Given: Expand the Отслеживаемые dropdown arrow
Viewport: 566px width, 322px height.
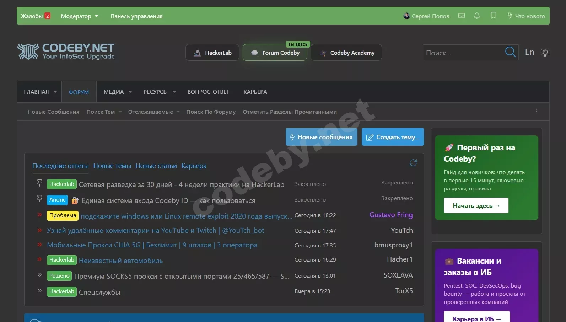Looking at the screenshot, I should [x=178, y=112].
